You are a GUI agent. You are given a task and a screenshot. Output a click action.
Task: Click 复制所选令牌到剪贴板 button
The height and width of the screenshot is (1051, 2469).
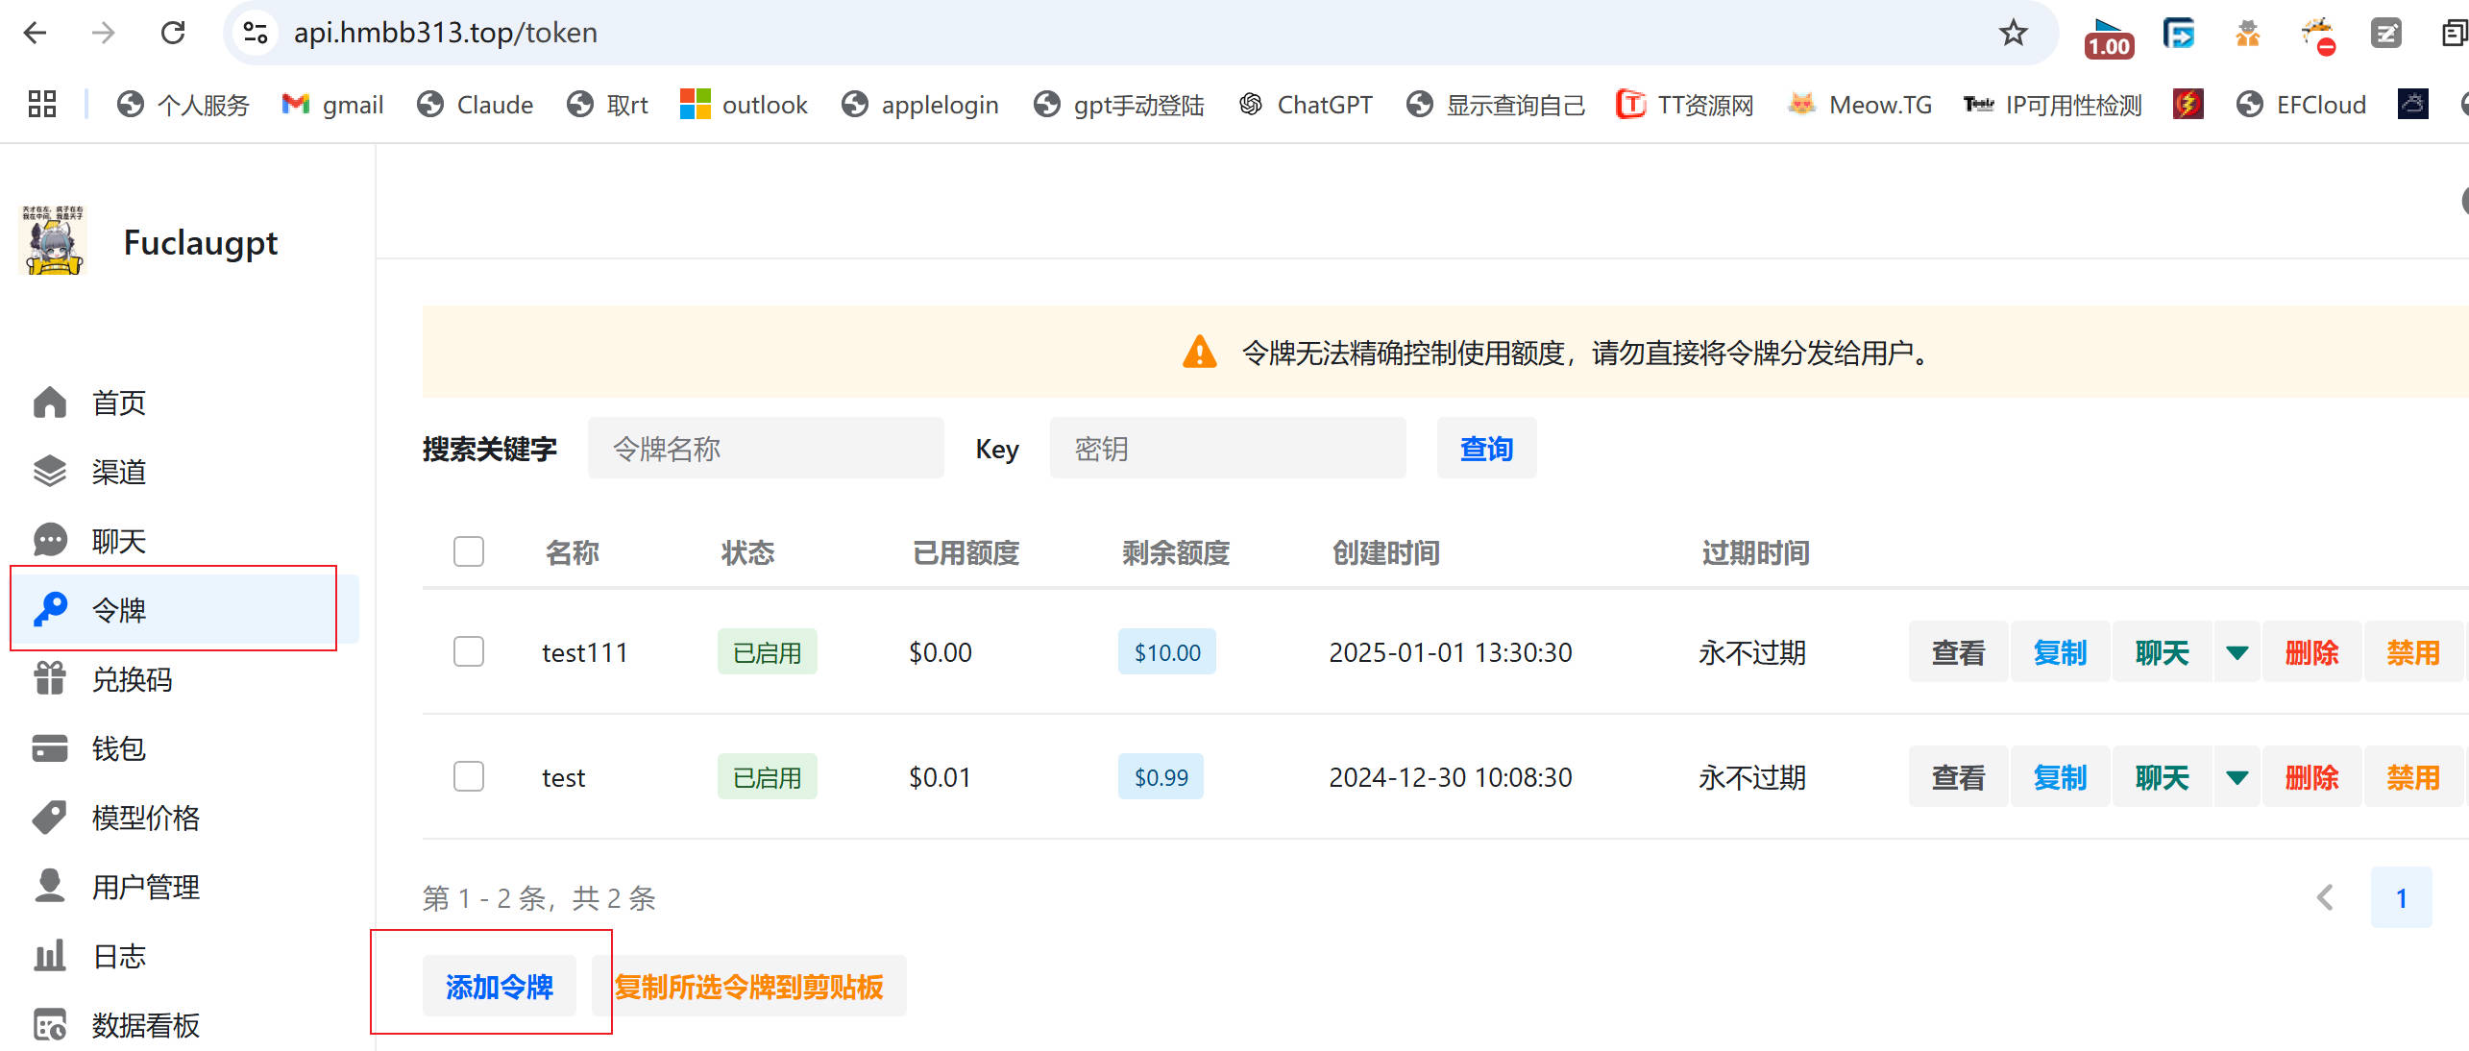pos(748,986)
